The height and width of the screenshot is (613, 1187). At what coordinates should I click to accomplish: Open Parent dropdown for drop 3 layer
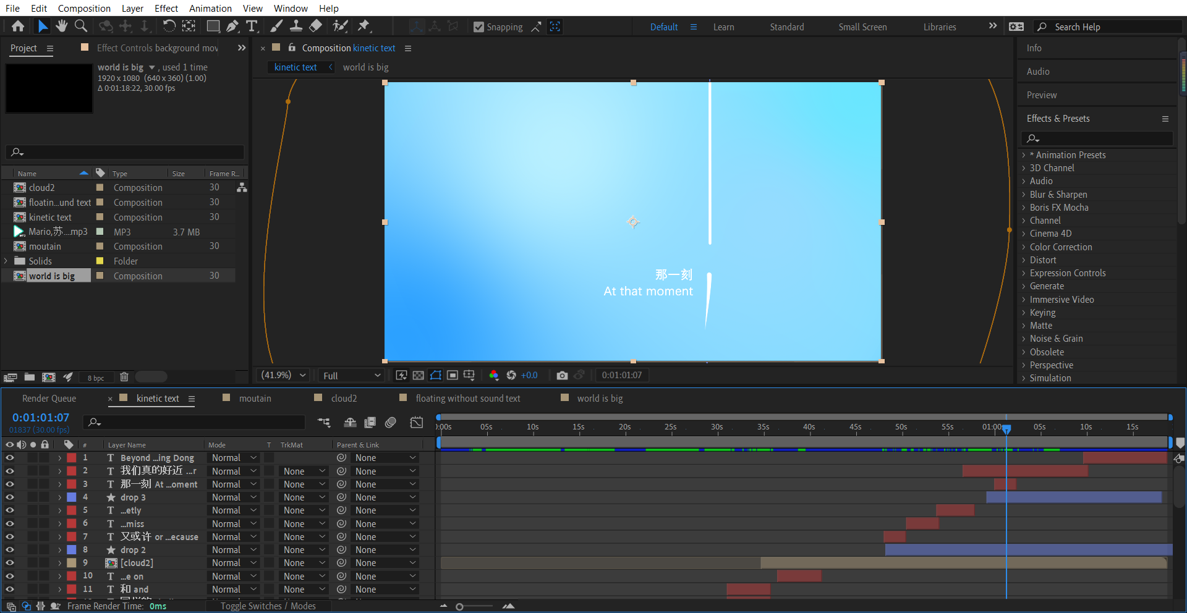(385, 497)
